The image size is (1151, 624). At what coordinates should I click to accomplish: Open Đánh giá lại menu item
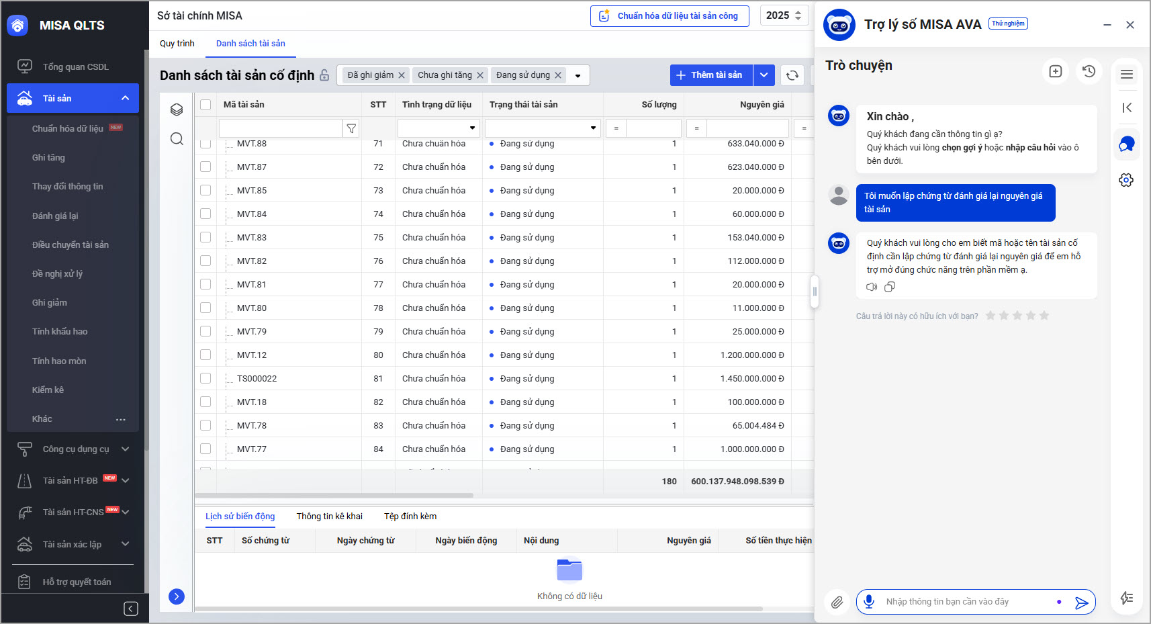click(55, 216)
